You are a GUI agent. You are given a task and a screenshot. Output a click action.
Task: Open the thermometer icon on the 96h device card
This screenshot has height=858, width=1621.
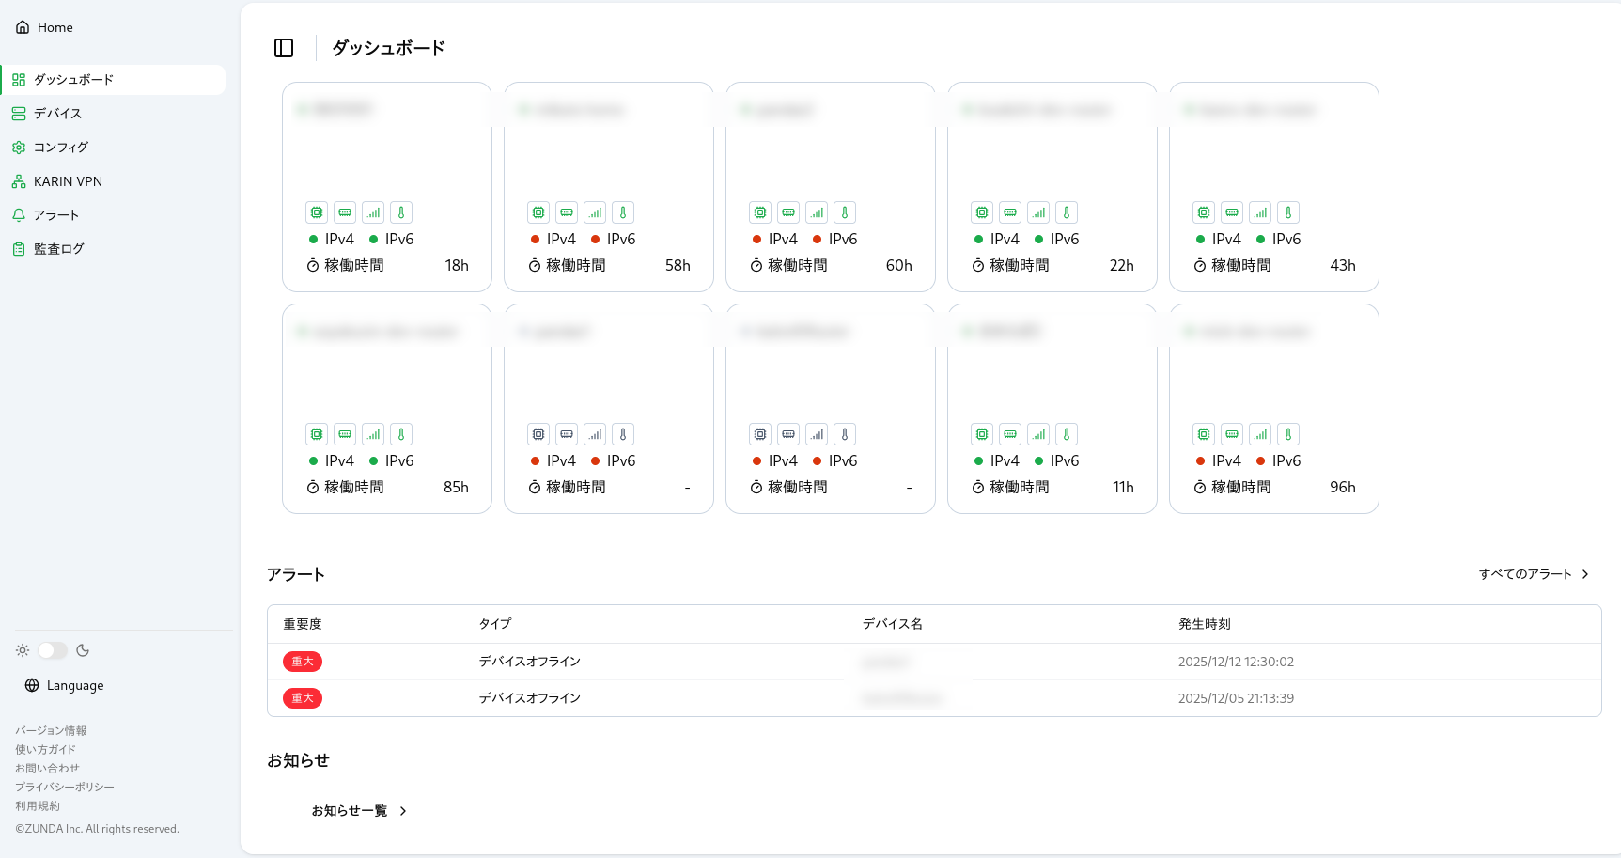[1288, 433]
